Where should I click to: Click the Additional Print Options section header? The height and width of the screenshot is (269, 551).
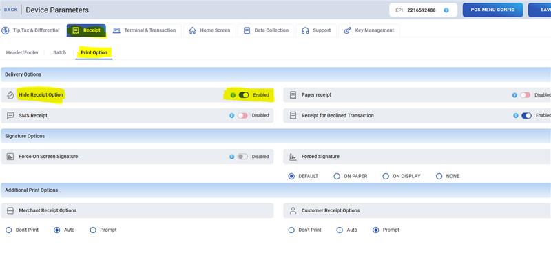[275, 190]
